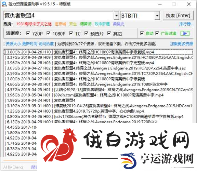Select the 1.99Gb 复仇者联盟4 result

[98, 101]
